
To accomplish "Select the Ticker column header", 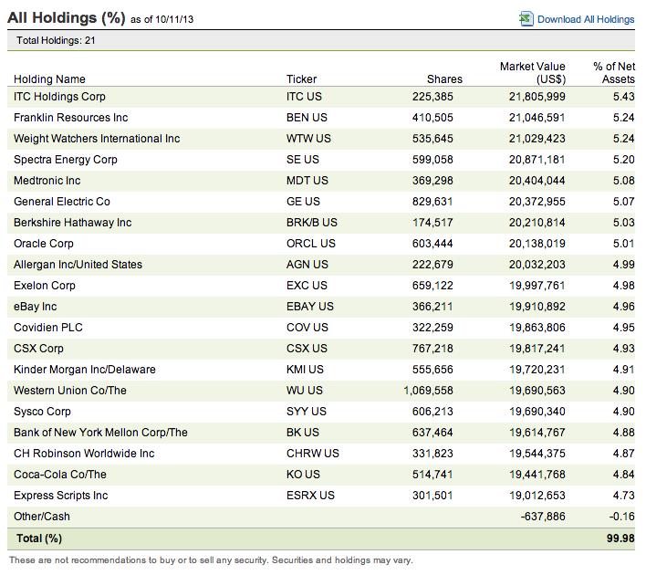I will click(x=302, y=79).
